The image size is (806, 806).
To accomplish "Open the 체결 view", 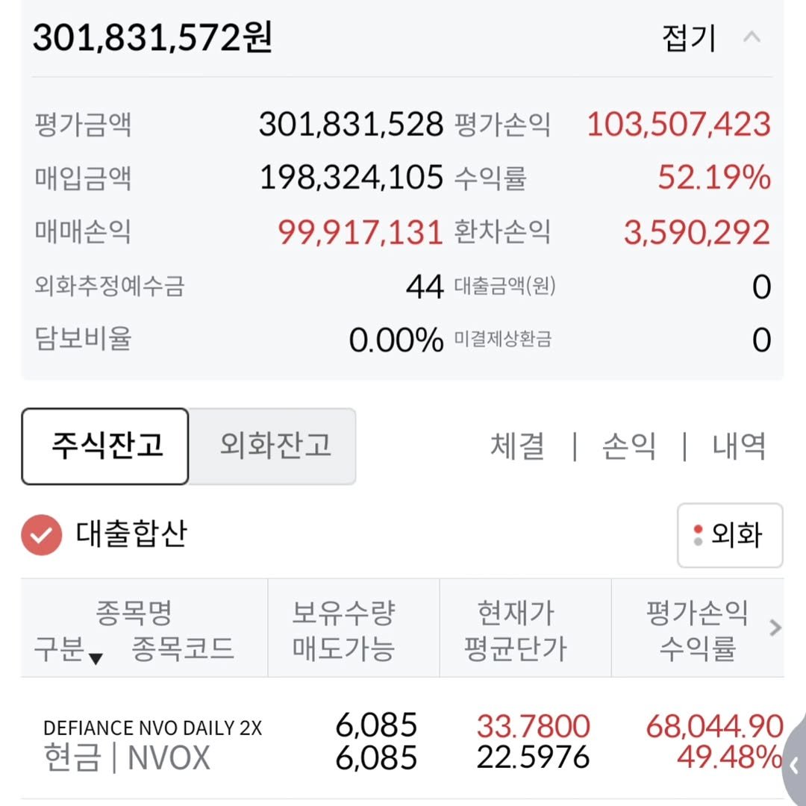I will (517, 446).
